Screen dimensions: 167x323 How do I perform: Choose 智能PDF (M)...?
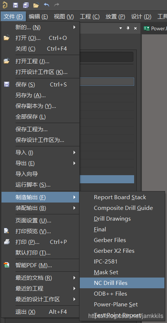[x=40, y=265]
